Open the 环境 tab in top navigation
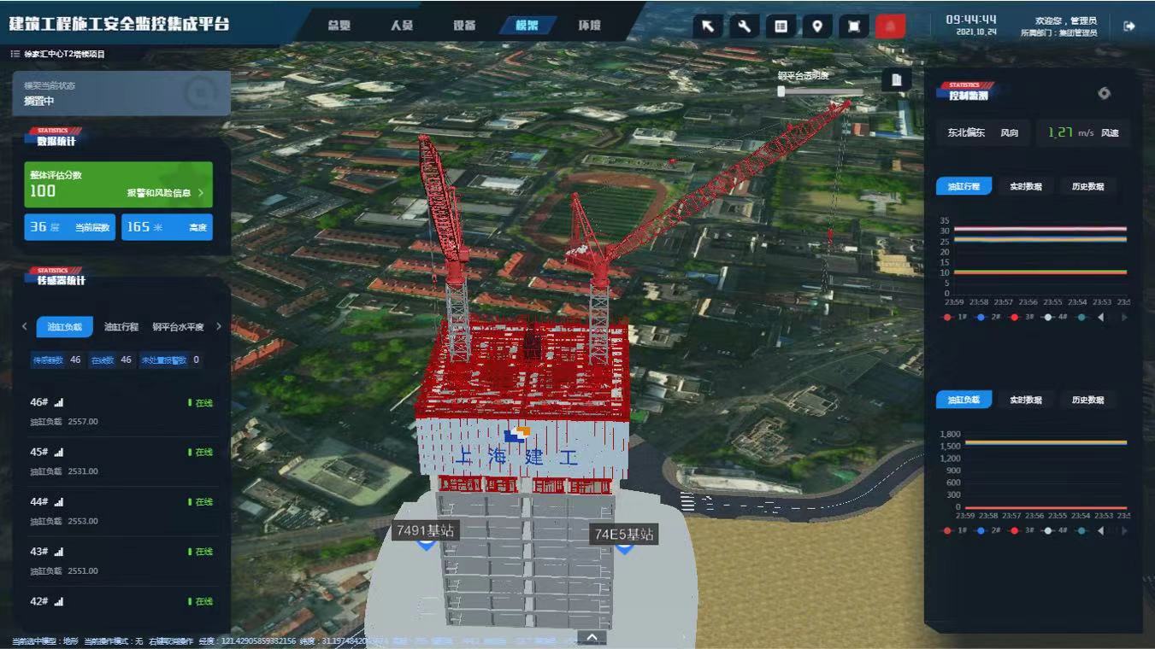Viewport: 1155px width, 649px height. (x=589, y=26)
